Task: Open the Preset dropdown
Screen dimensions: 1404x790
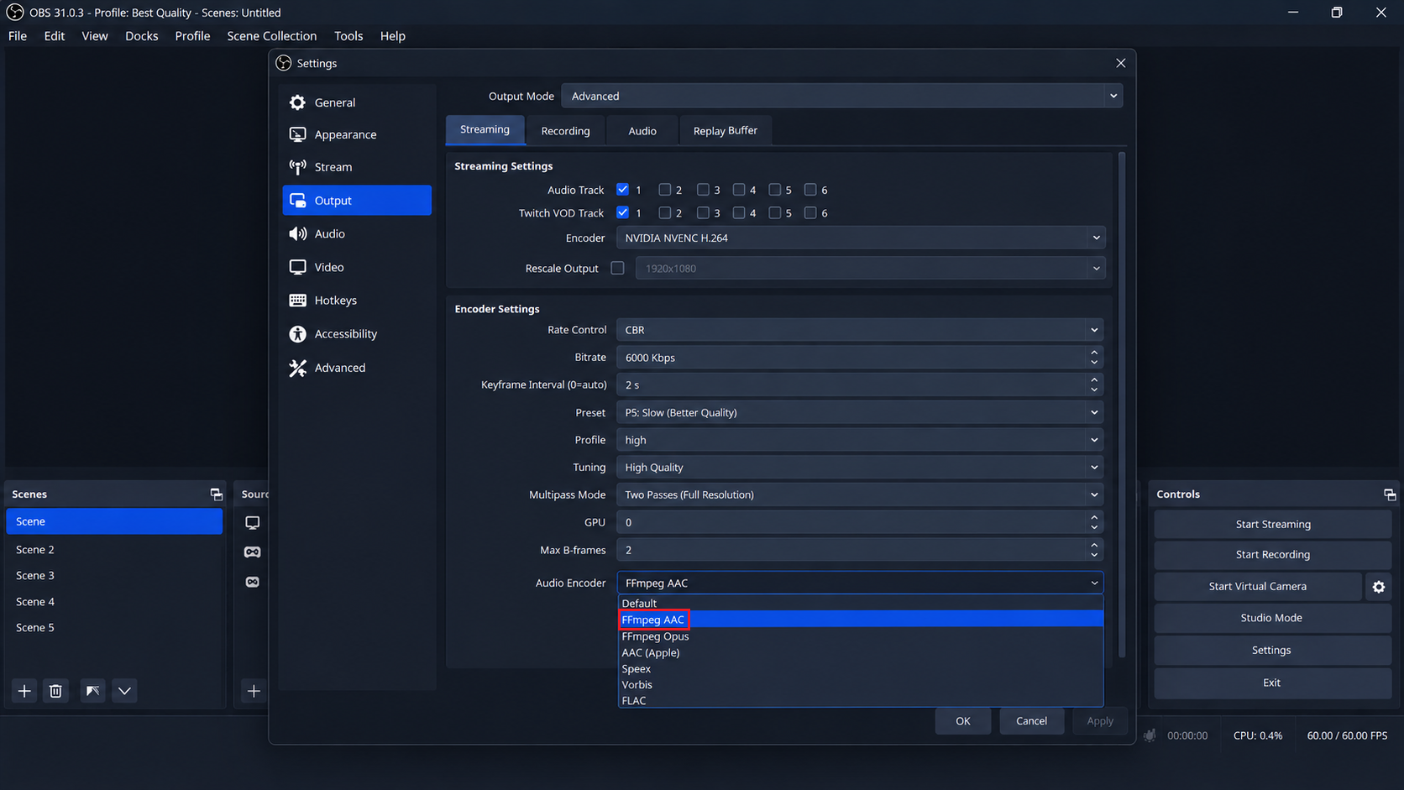Action: click(x=860, y=412)
